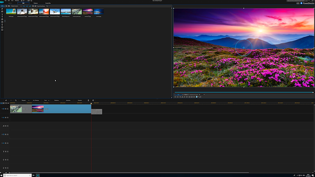
Task: Open the Chapter Room
Action: 2,27
